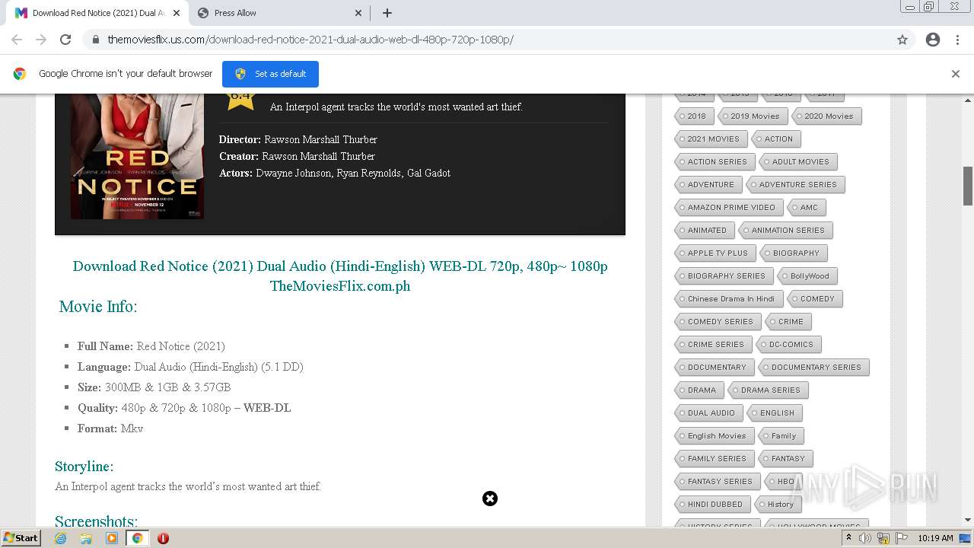Select the FANTASY SERIES tag
Viewport: 974px width, 548px height.
[x=718, y=482]
